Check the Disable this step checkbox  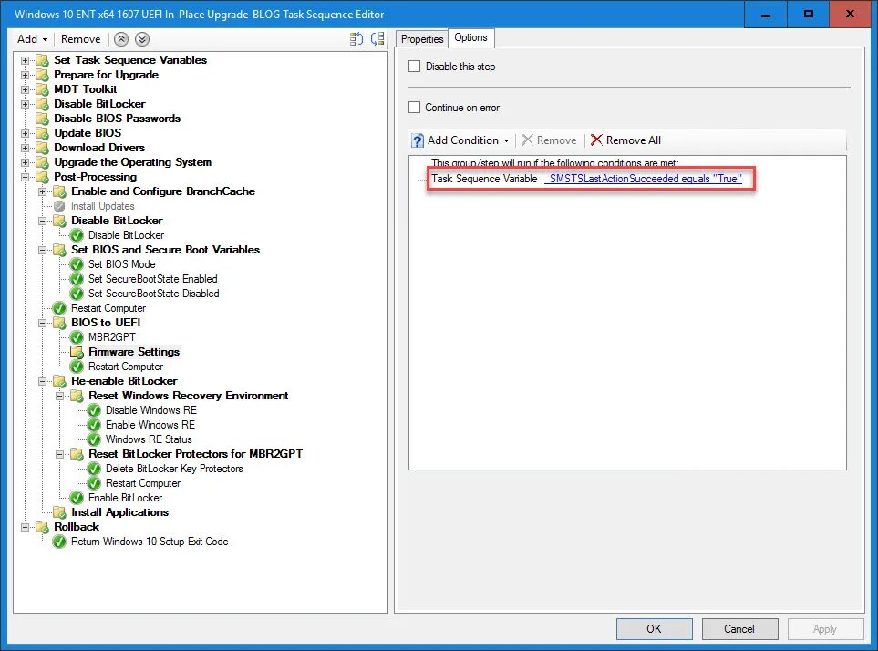coord(414,66)
